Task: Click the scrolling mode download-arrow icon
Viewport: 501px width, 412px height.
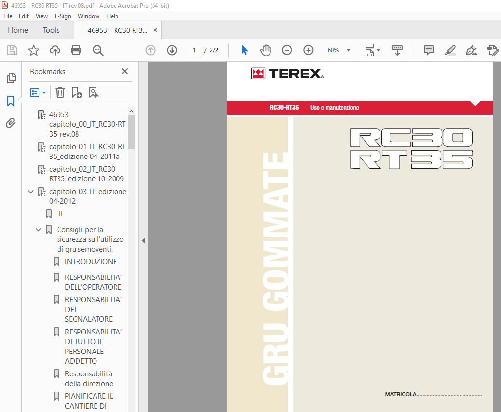Action: (x=397, y=50)
